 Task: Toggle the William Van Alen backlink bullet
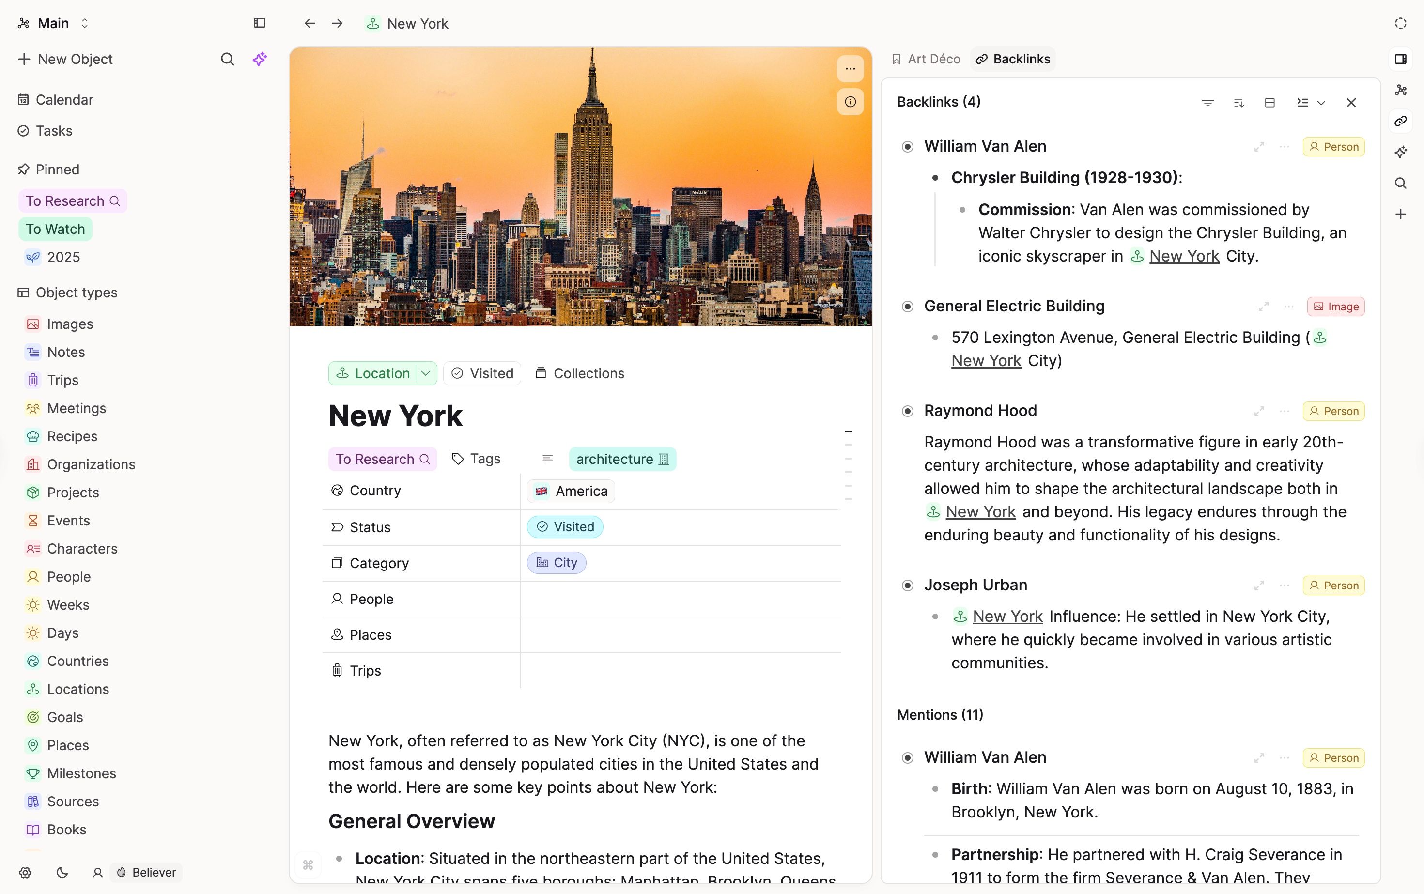pyautogui.click(x=907, y=147)
